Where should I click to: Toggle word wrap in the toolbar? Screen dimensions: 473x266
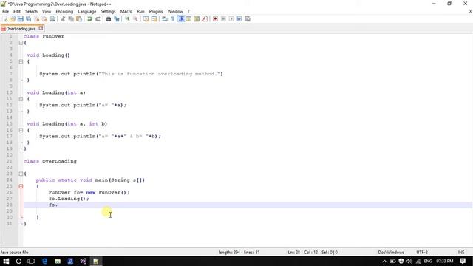click(x=165, y=18)
